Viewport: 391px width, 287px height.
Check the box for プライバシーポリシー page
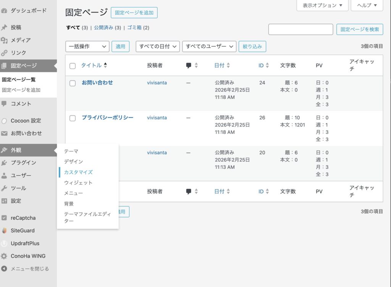coord(73,118)
